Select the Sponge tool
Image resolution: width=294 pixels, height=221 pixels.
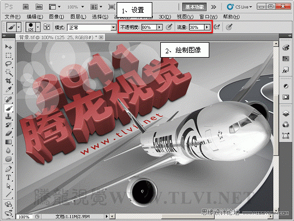(x=9, y=159)
